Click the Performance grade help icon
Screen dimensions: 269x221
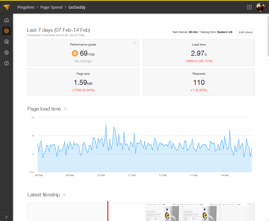[x=135, y=43]
